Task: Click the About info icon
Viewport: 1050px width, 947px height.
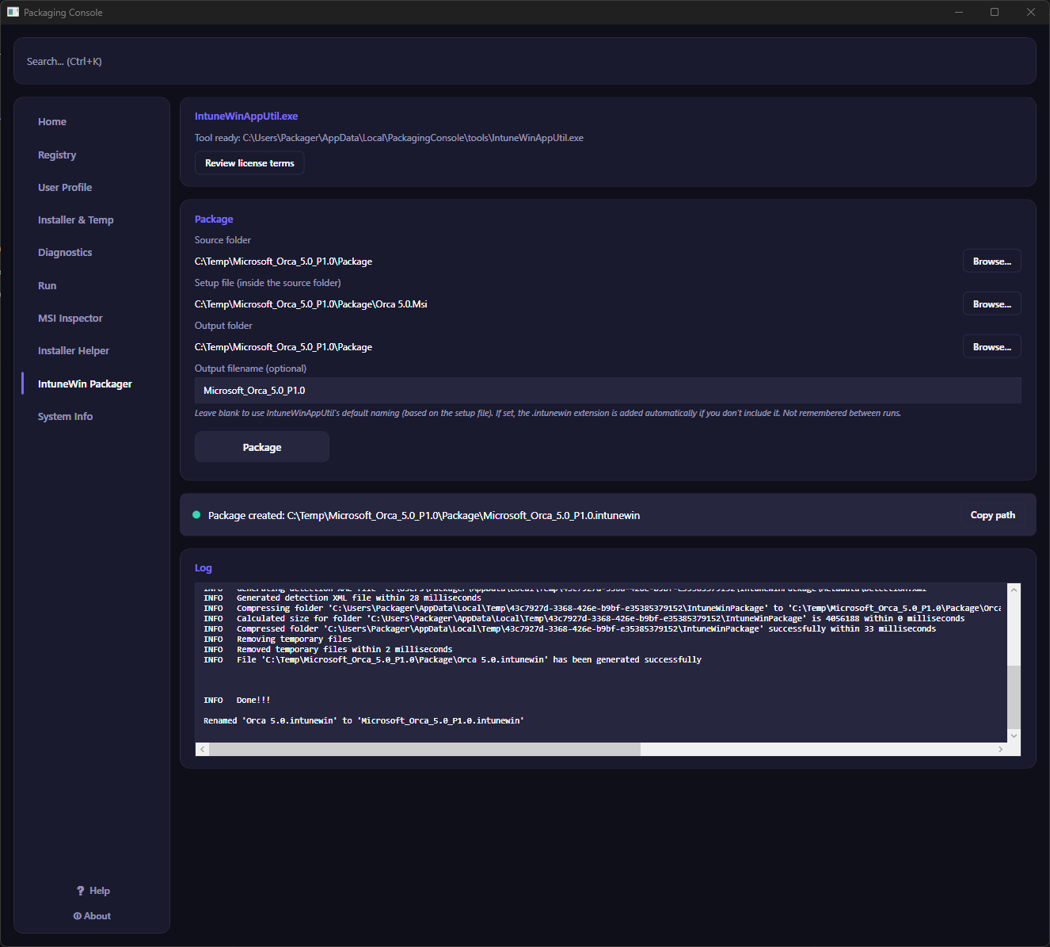Action: 78,916
